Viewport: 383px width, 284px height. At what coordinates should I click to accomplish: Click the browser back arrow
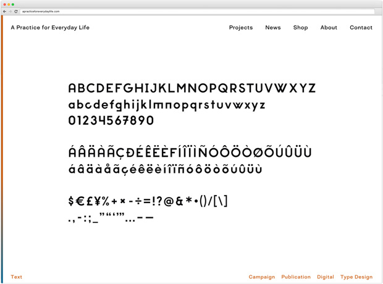5,12
